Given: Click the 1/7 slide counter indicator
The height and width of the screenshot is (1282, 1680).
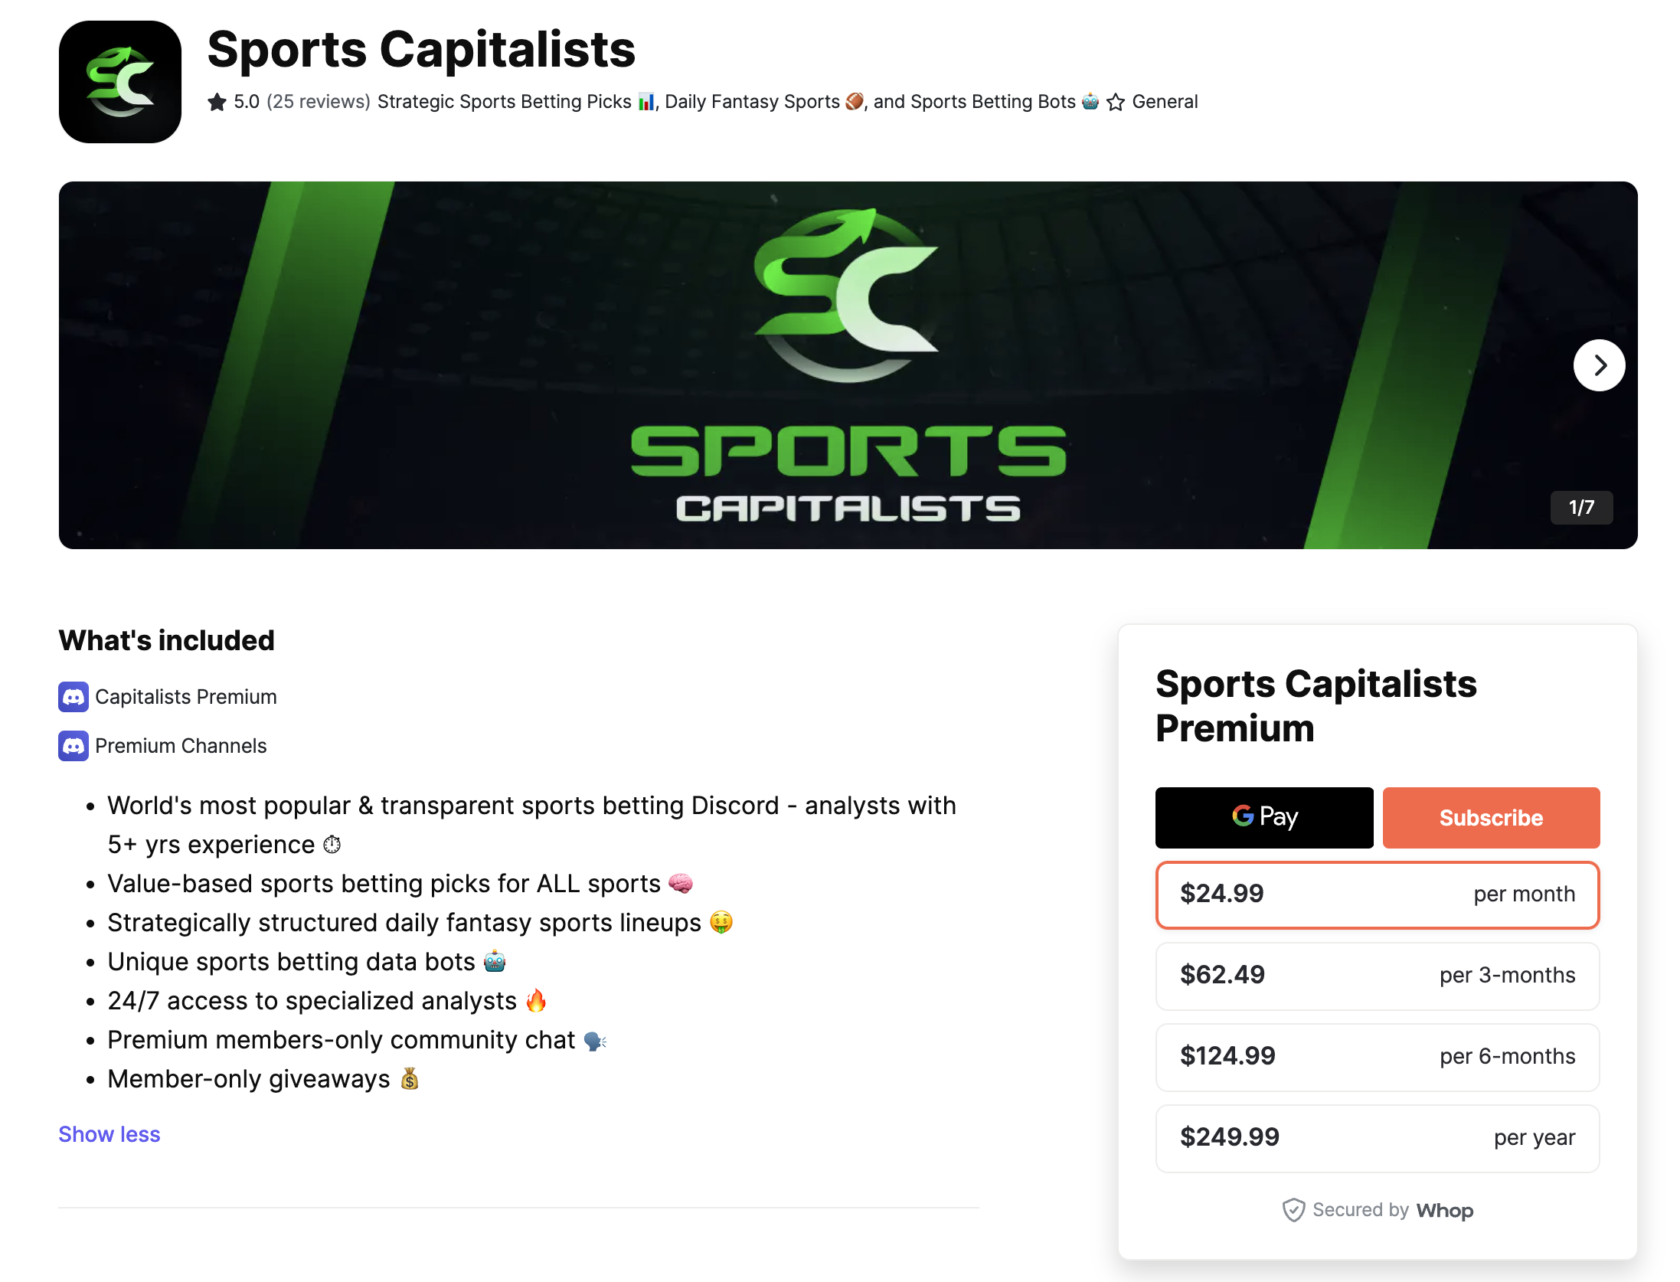Looking at the screenshot, I should pos(1581,507).
